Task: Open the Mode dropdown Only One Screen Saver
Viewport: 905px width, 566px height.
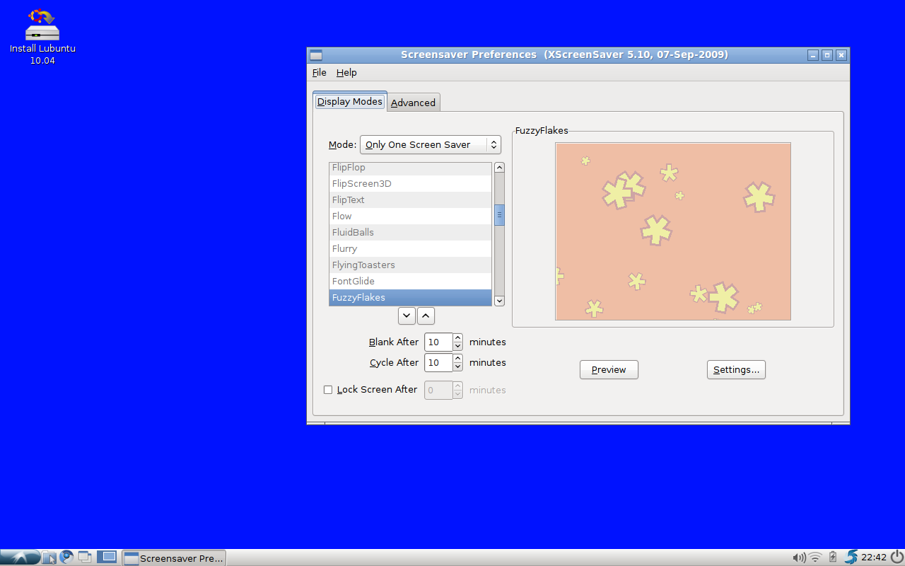Action: [431, 144]
